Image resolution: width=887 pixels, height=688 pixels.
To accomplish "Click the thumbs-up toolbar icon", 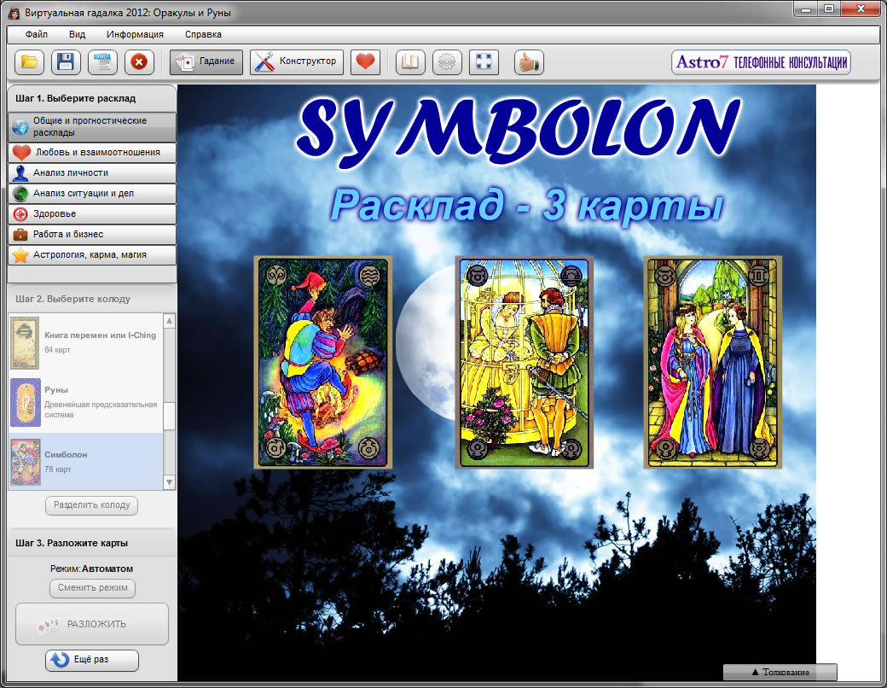I will pos(529,61).
